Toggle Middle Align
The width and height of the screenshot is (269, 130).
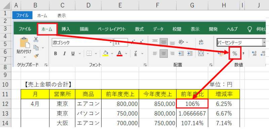[164, 42]
